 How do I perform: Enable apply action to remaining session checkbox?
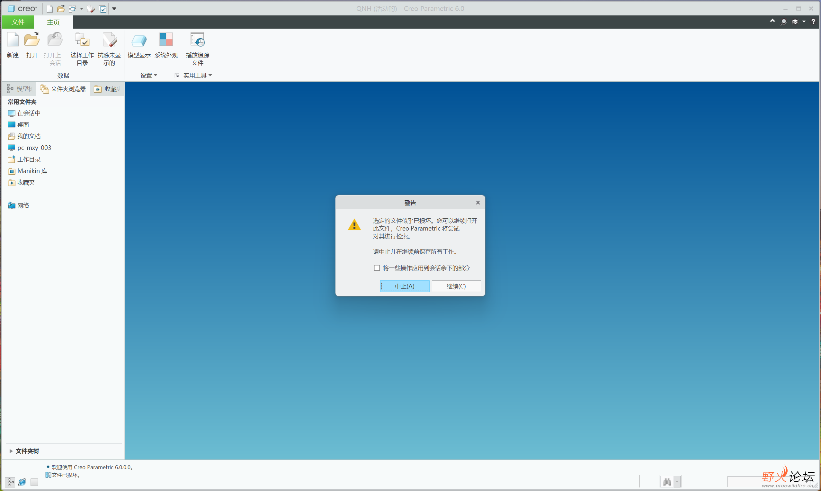tap(377, 268)
